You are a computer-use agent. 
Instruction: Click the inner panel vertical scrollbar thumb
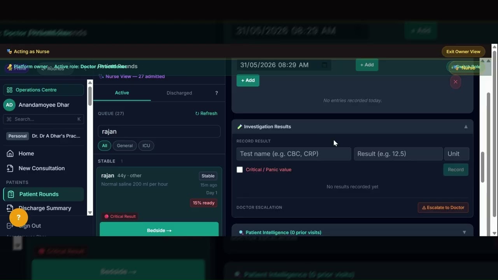click(483, 166)
